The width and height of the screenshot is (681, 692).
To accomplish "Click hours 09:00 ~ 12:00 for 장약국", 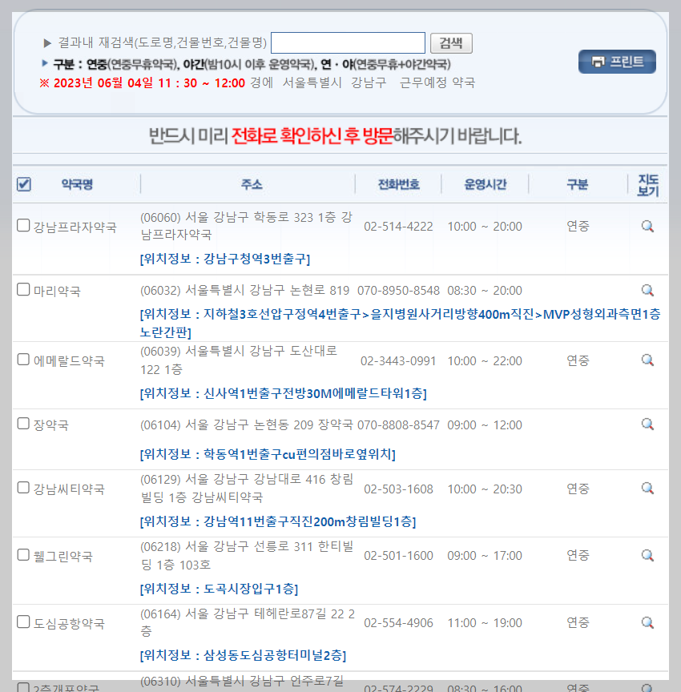I will (x=485, y=425).
